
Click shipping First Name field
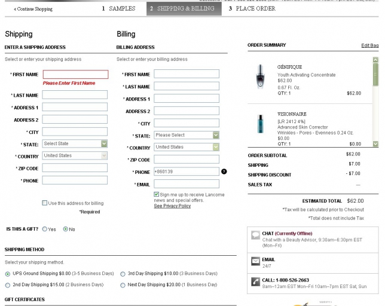click(75, 74)
